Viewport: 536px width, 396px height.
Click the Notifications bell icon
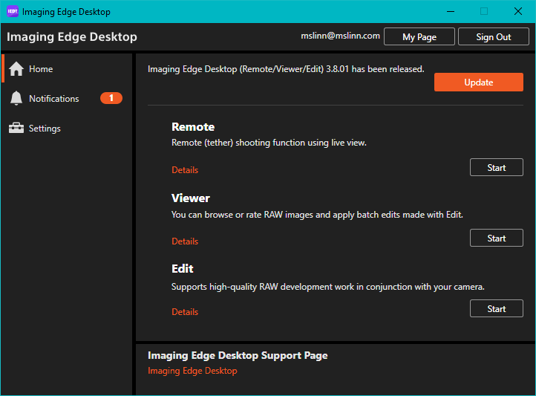pyautogui.click(x=16, y=99)
